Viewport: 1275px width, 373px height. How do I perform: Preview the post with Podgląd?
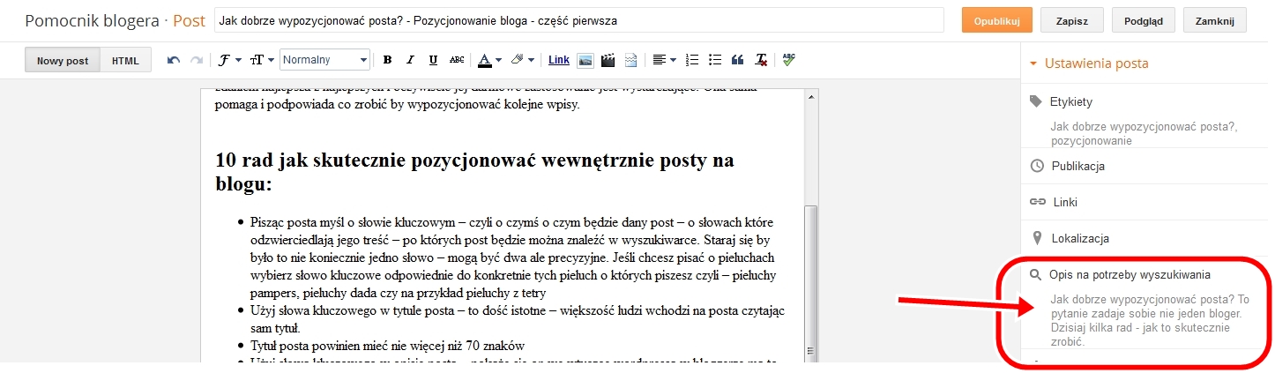[1144, 20]
